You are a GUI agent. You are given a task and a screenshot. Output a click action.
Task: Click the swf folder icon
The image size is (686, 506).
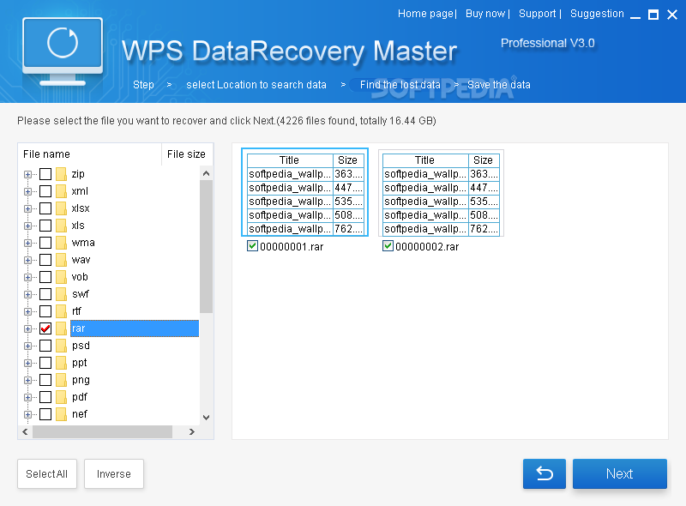tap(61, 294)
